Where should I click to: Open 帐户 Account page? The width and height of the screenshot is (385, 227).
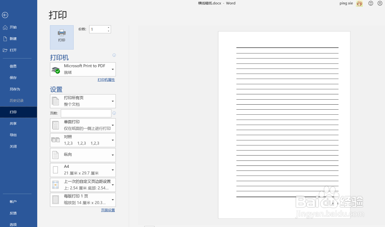click(19, 202)
